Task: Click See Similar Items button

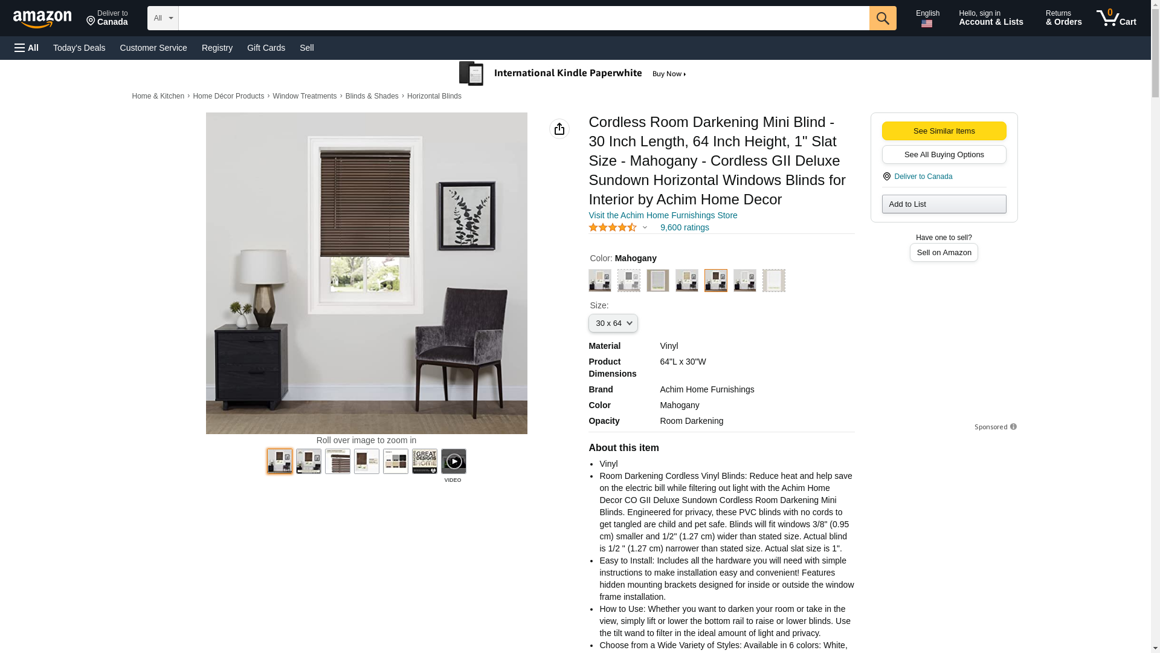Action: [x=944, y=131]
